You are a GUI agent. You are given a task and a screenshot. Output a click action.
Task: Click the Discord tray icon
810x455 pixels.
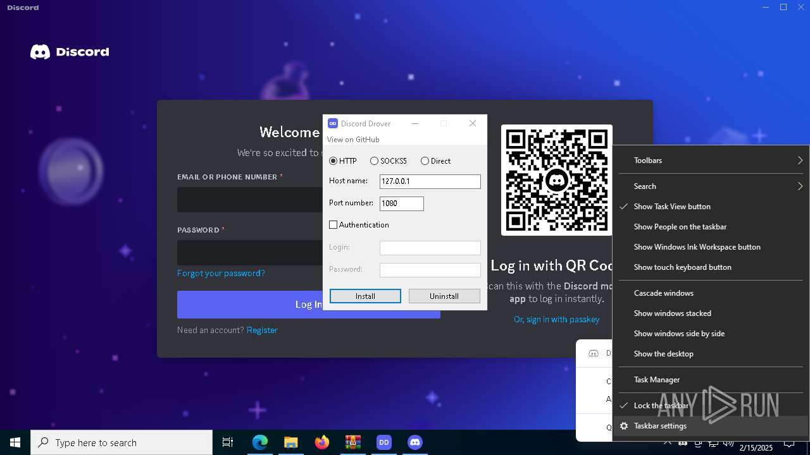pyautogui.click(x=683, y=443)
